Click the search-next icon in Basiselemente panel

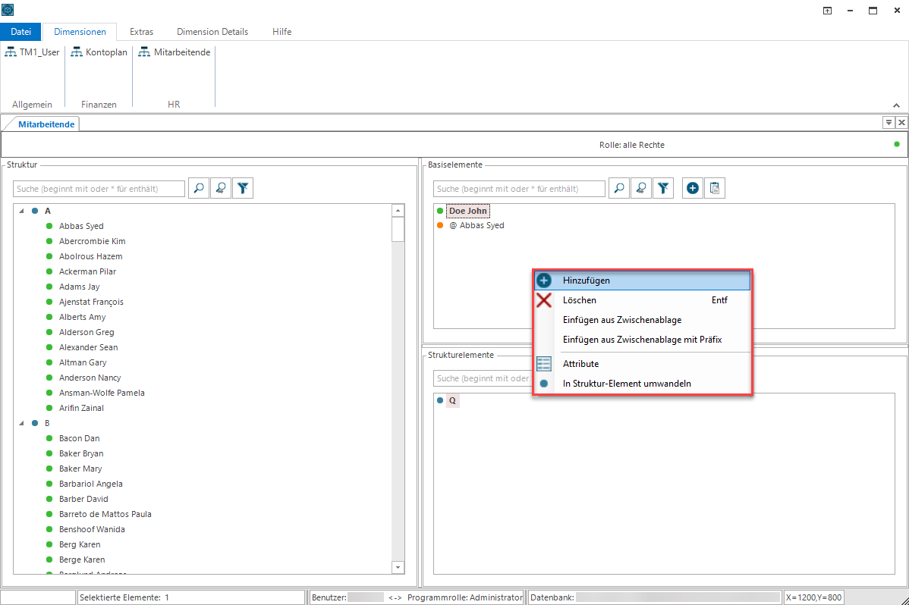point(641,188)
